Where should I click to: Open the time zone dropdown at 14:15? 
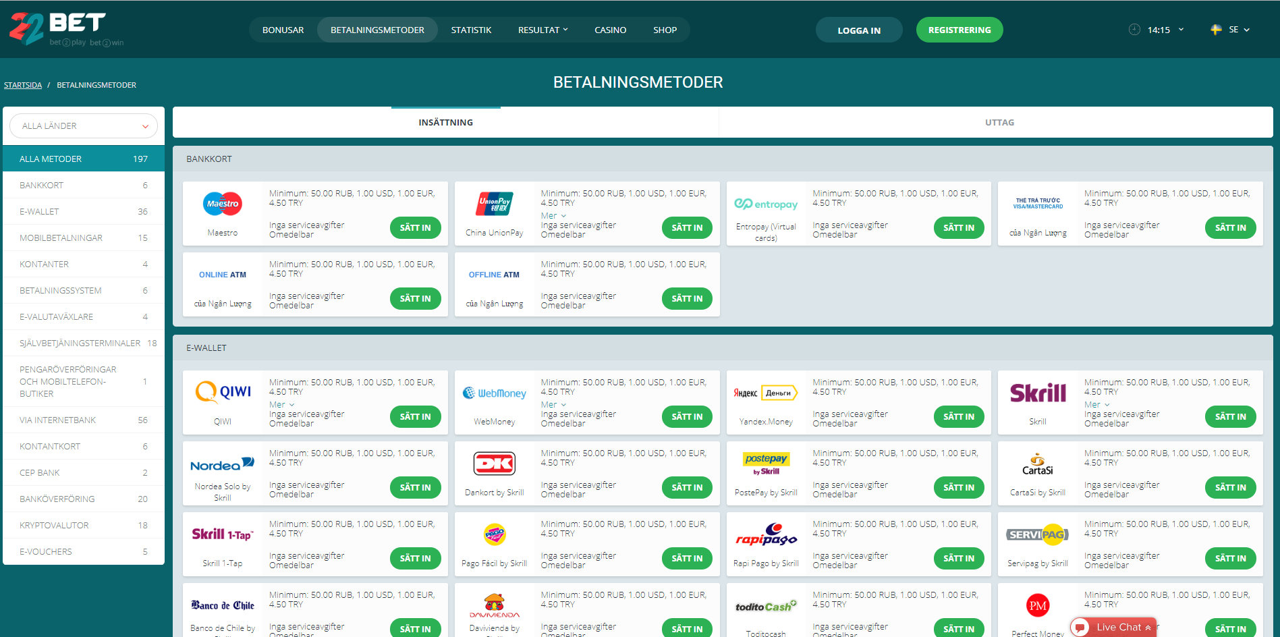1165,30
